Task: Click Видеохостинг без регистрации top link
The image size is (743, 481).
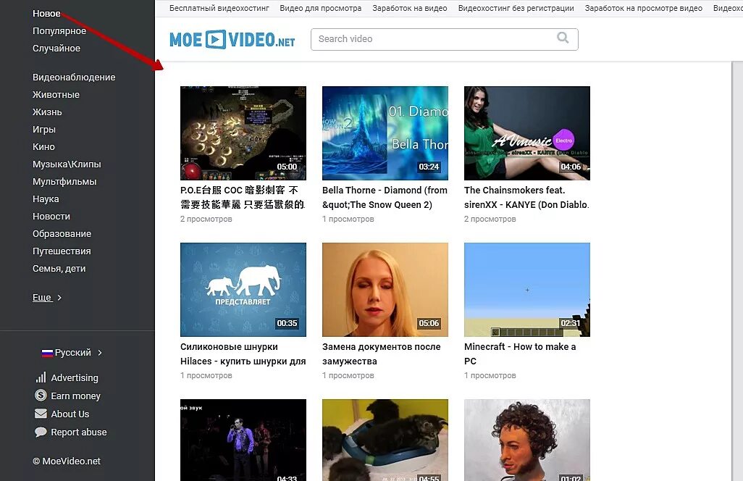Action: coord(516,8)
